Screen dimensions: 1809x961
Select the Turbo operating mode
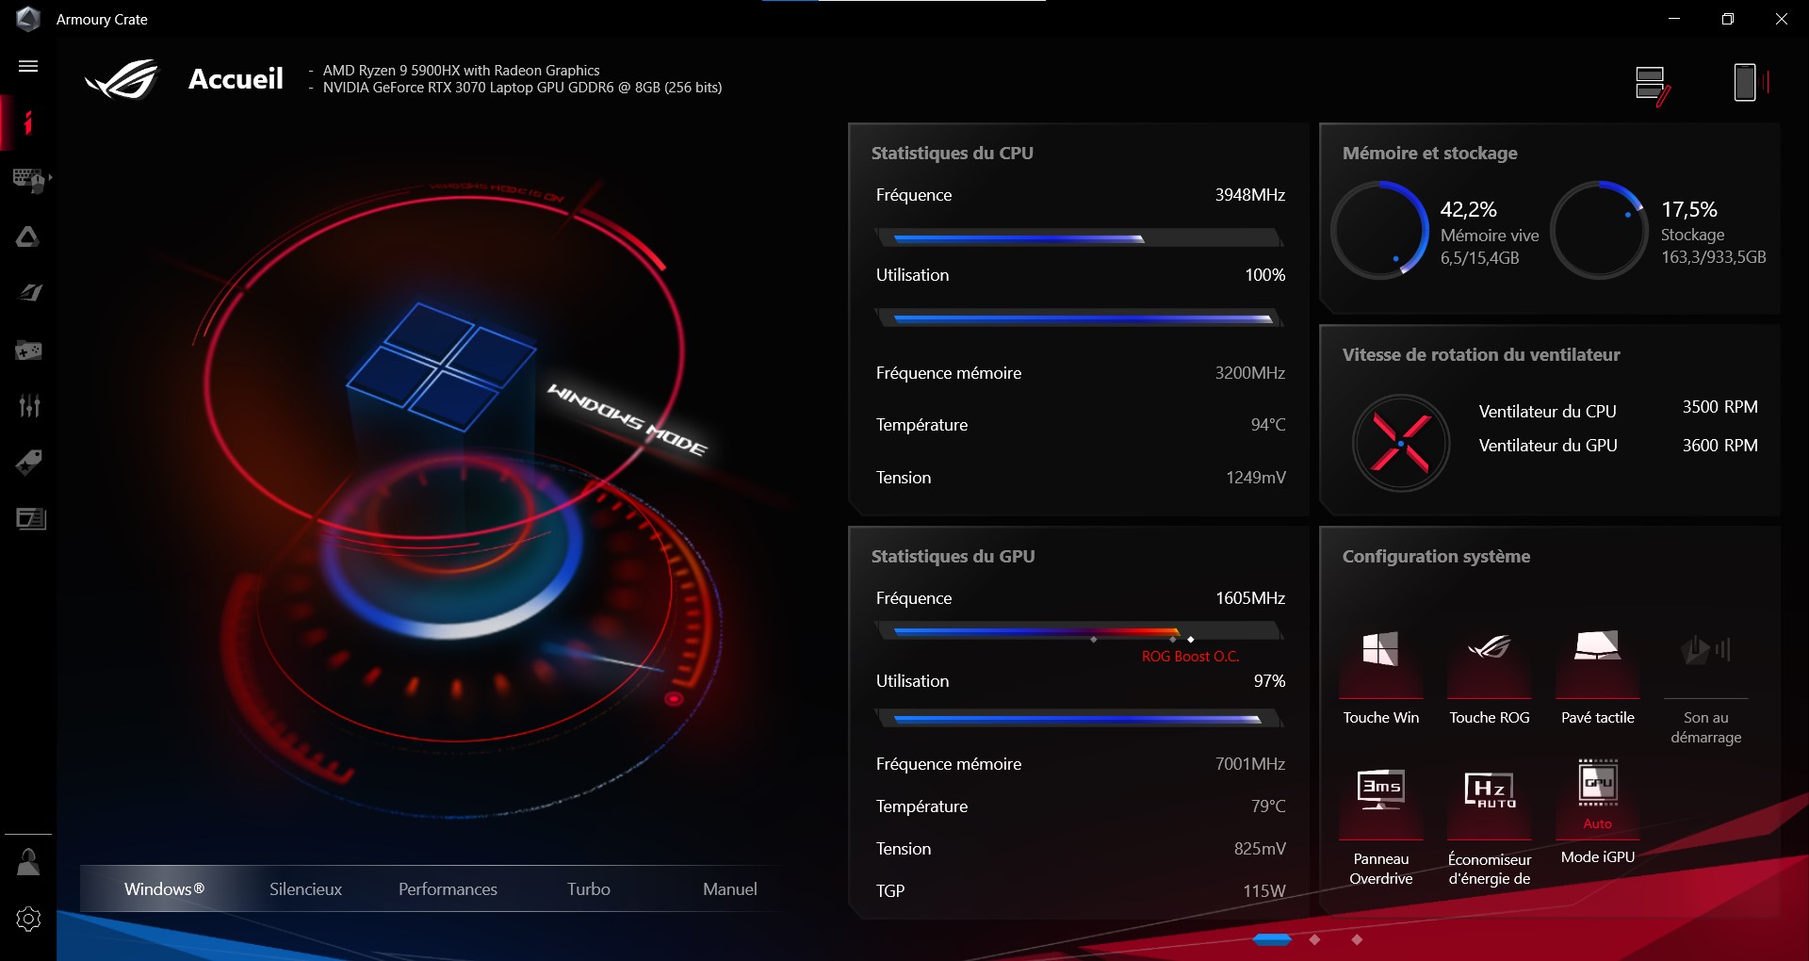point(588,888)
